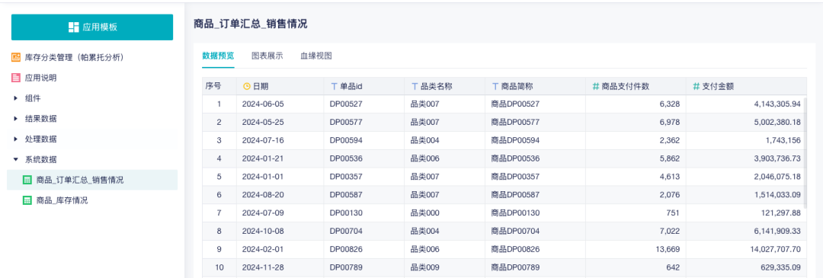Click green table icon beside 商品_库存情况
This screenshot has width=823, height=278.
(x=27, y=200)
